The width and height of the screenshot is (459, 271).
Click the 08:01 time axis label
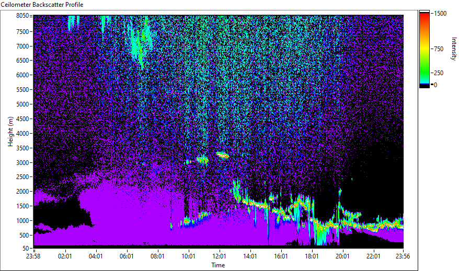(157, 256)
